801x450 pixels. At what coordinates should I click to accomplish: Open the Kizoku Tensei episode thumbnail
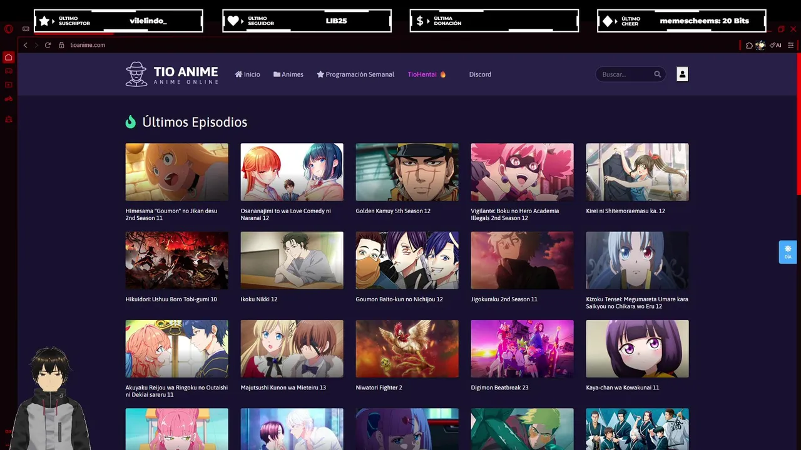pyautogui.click(x=637, y=261)
